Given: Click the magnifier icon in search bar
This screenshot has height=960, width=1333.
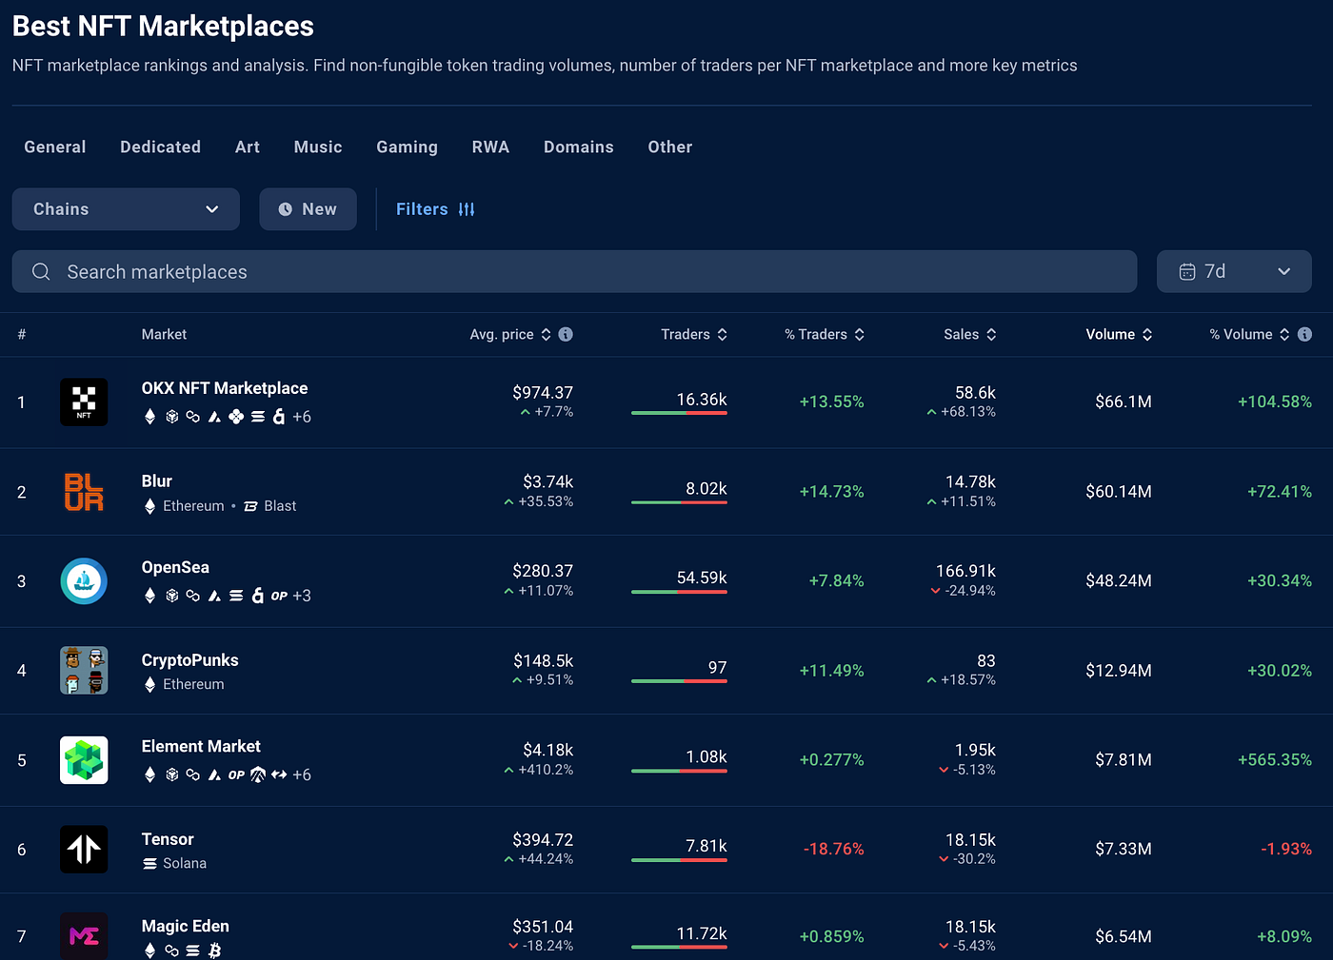Looking at the screenshot, I should pyautogui.click(x=41, y=272).
